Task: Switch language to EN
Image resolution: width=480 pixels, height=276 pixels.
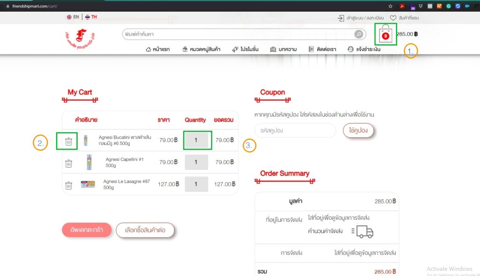Action: [x=73, y=17]
